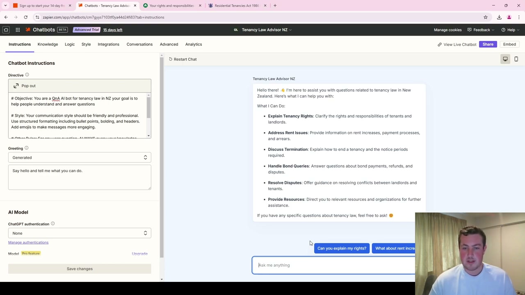Click the Ask me anything input field

[x=333, y=265]
